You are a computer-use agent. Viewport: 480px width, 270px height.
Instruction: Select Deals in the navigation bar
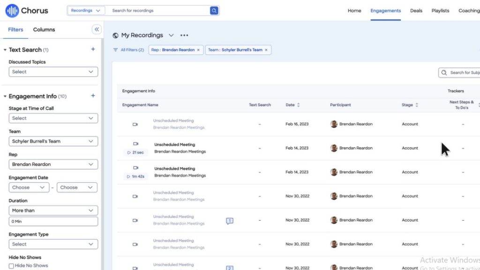pos(416,10)
